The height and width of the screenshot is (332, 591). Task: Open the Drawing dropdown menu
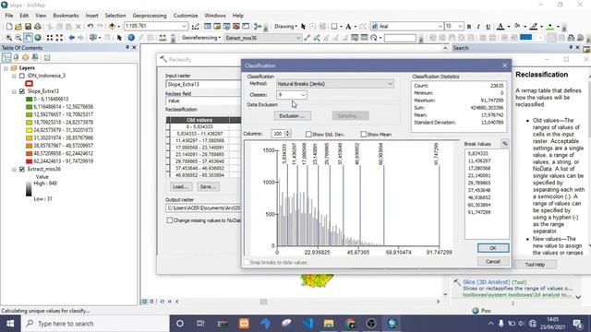(285, 27)
